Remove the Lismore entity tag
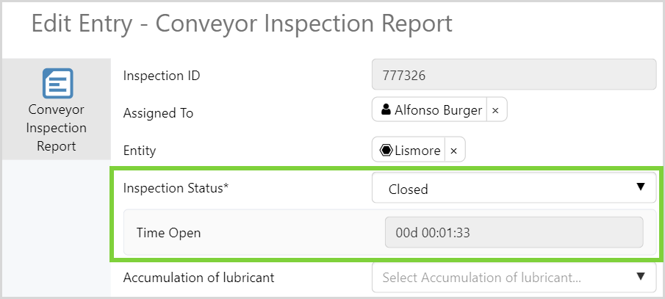665x299 pixels. 453,151
